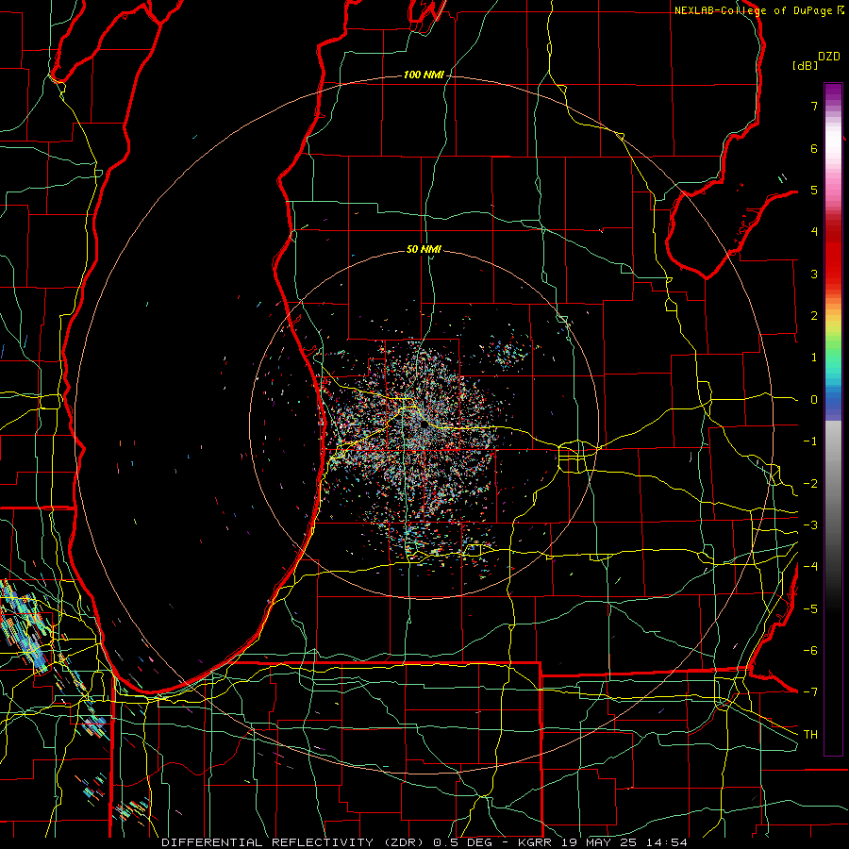Click the ZDR color scale bar
This screenshot has height=849, width=849.
[833, 419]
